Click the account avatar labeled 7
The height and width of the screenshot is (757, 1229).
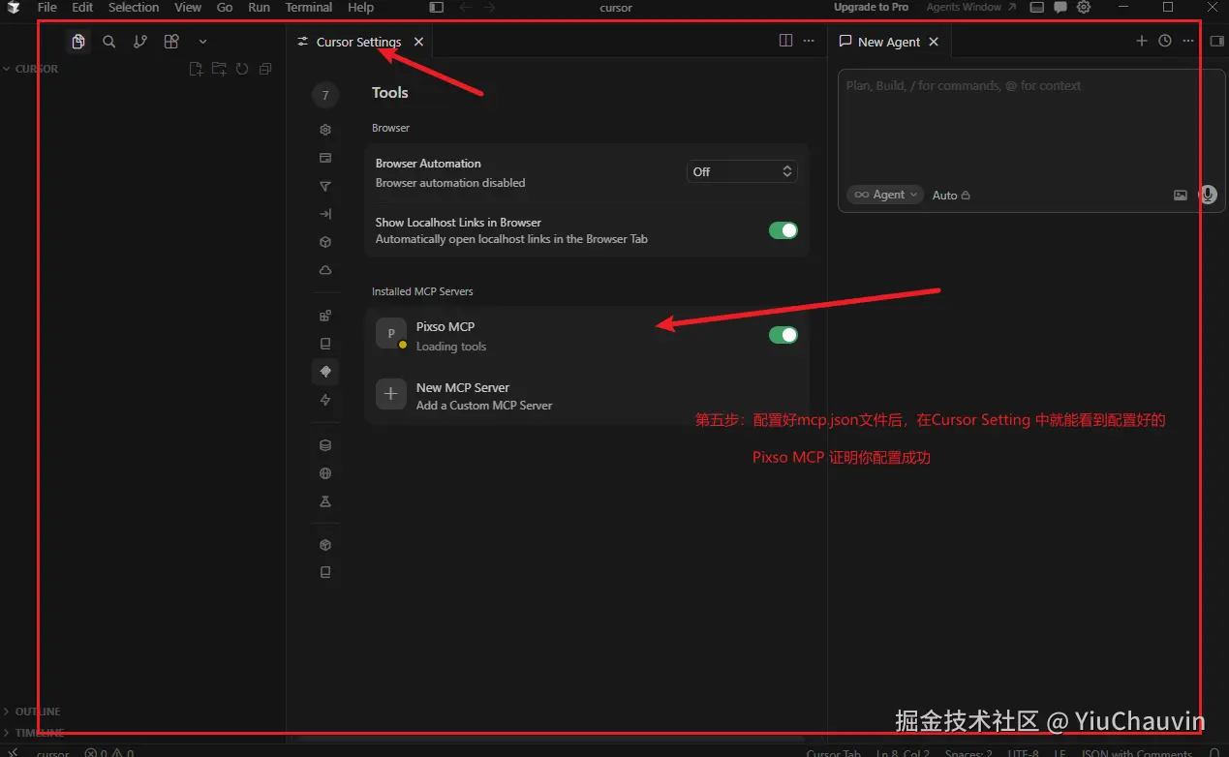click(x=325, y=95)
